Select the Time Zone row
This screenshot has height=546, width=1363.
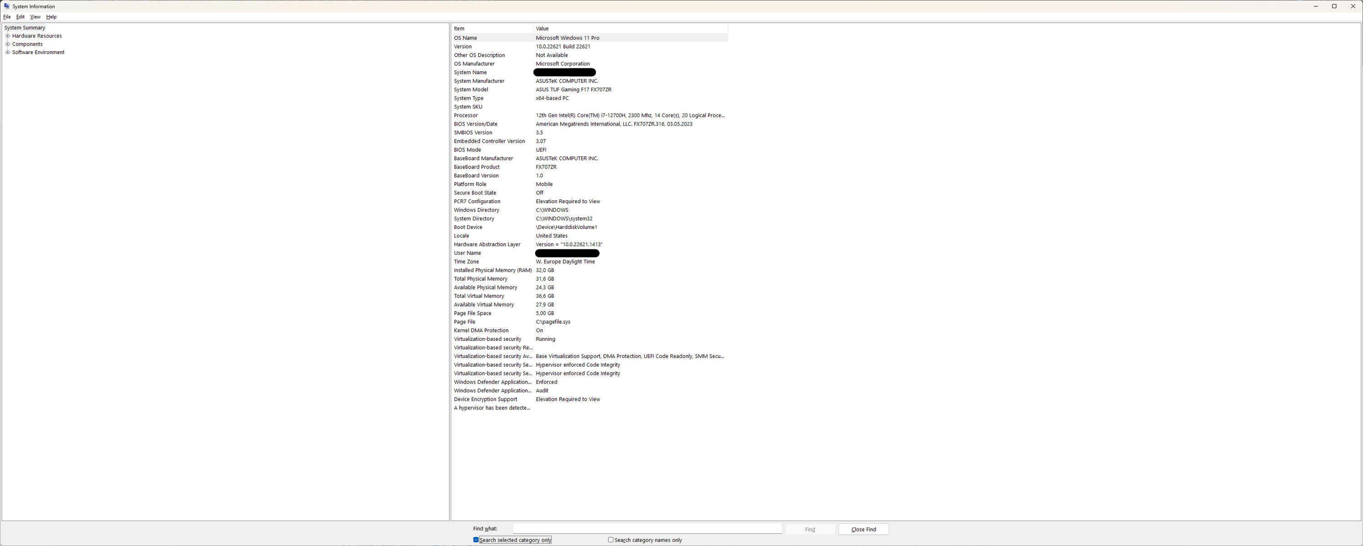590,261
